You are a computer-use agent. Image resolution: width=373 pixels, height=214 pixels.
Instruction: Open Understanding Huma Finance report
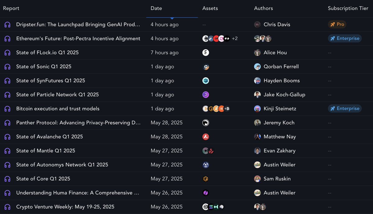tap(78, 193)
